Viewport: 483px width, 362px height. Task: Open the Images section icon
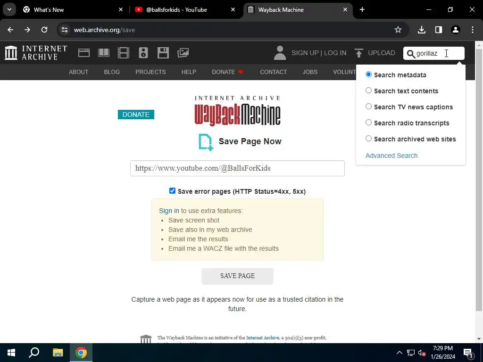pos(183,53)
